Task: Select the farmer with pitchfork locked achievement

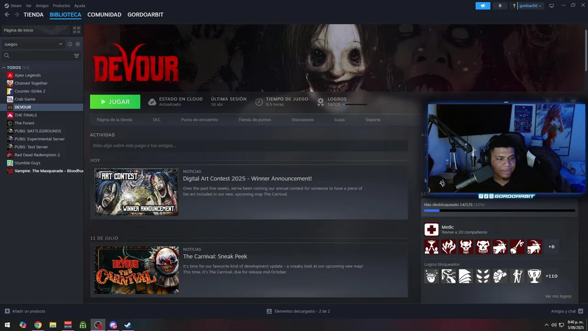Action: pos(517,276)
